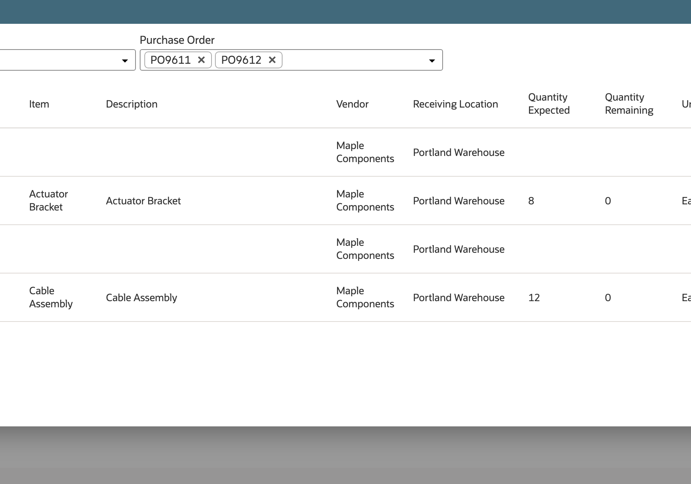Click Quantity Remaining 0 for Actuator Bracket
Image resolution: width=691 pixels, height=484 pixels.
click(x=608, y=201)
